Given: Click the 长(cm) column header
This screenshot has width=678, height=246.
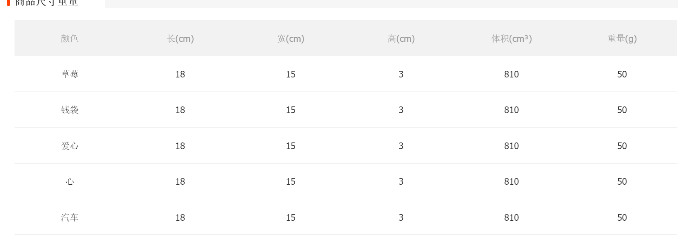Looking at the screenshot, I should pyautogui.click(x=180, y=39).
